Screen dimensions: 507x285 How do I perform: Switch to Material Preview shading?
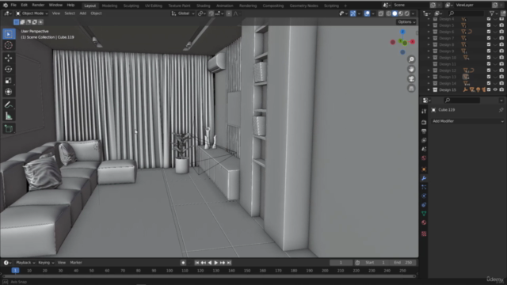pyautogui.click(x=401, y=13)
